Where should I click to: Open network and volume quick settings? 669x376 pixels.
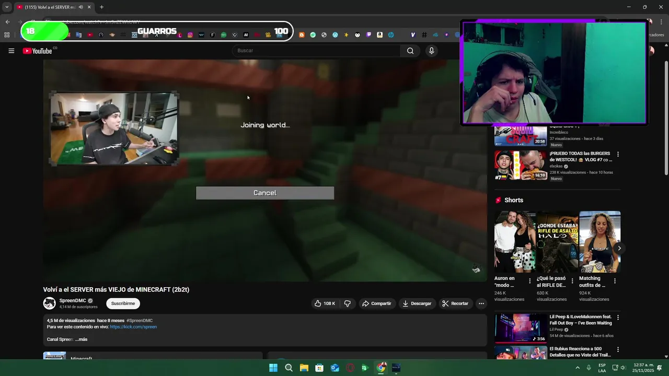click(x=619, y=368)
